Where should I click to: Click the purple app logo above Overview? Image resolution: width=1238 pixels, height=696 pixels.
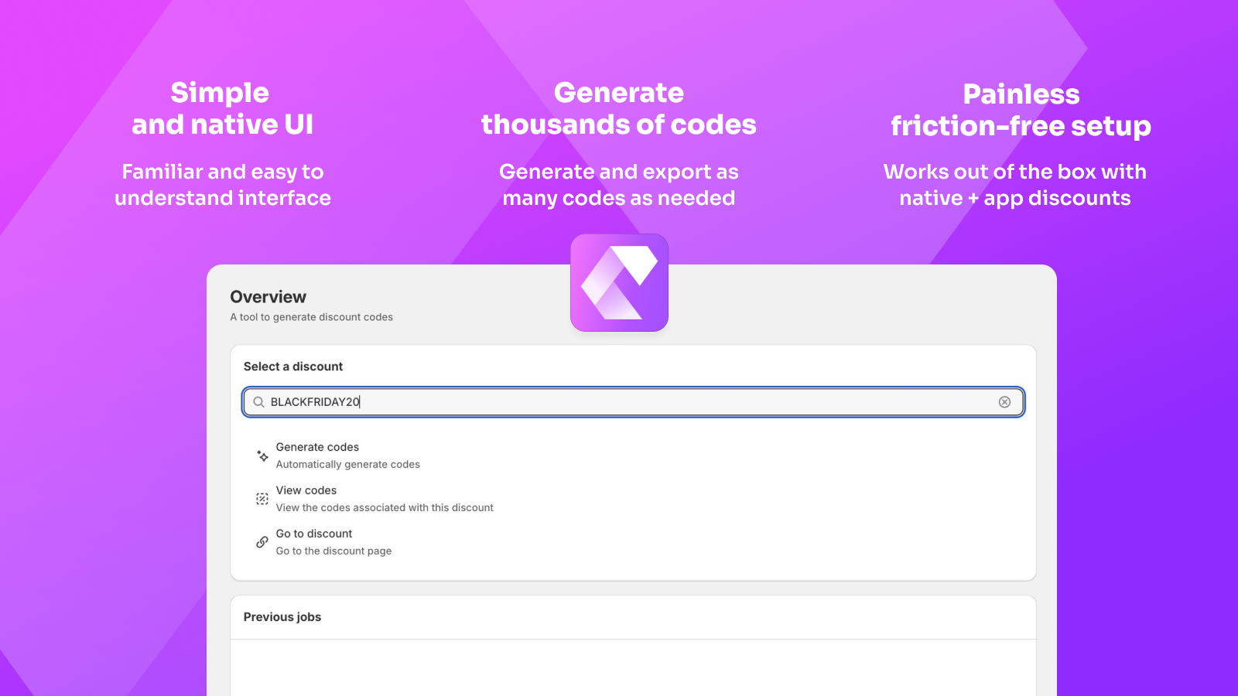click(x=619, y=283)
